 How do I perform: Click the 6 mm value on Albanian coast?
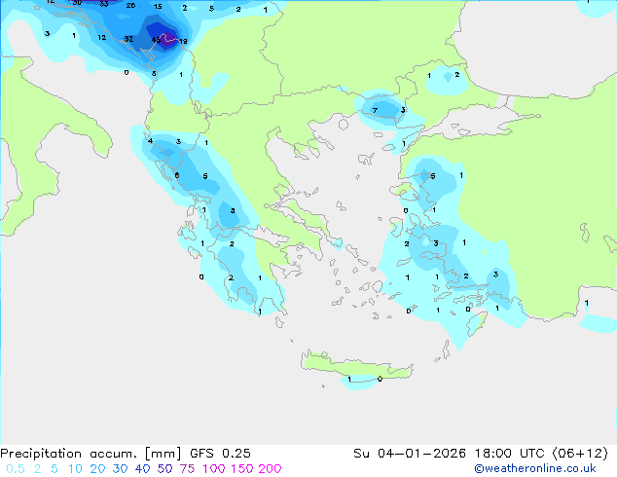177,175
